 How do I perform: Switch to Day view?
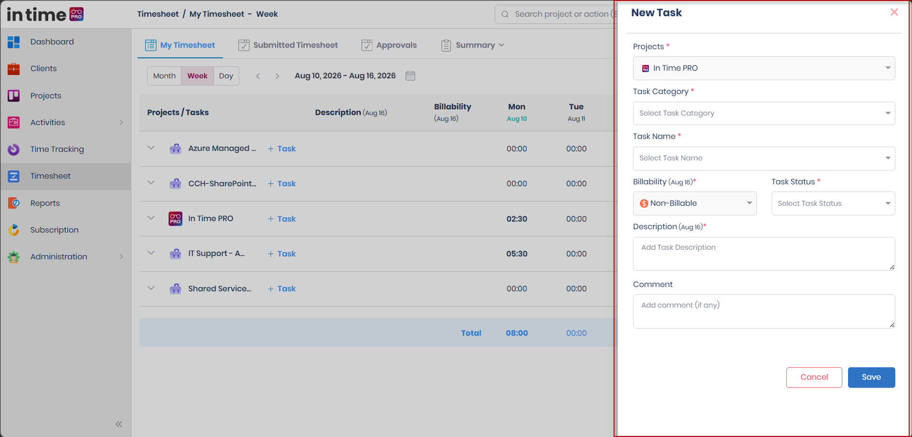click(226, 76)
